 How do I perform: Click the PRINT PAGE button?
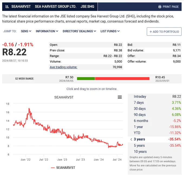pyautogui.click(x=169, y=7)
